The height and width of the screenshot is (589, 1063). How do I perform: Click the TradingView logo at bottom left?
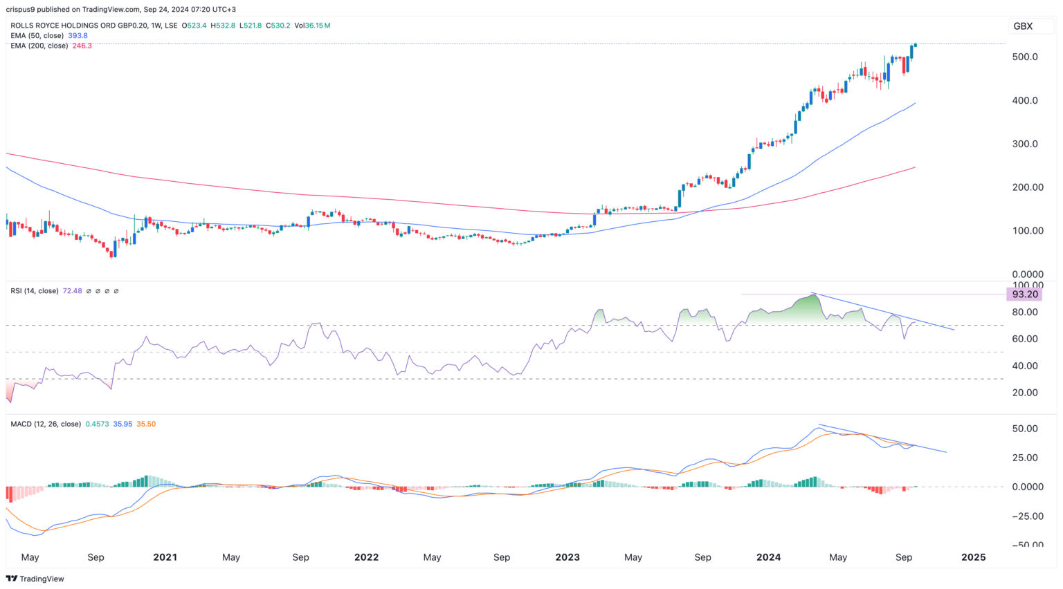point(36,579)
